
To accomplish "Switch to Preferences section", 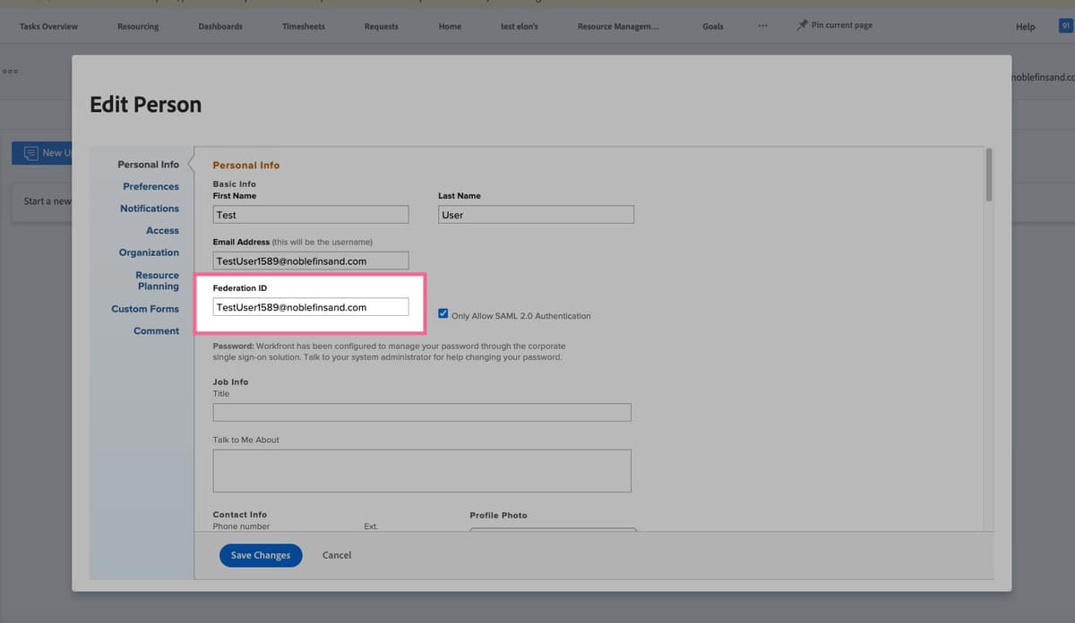I will 150,186.
